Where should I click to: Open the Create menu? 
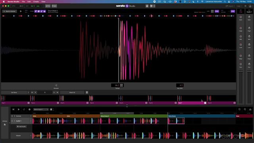pyautogui.click(x=36, y=2)
